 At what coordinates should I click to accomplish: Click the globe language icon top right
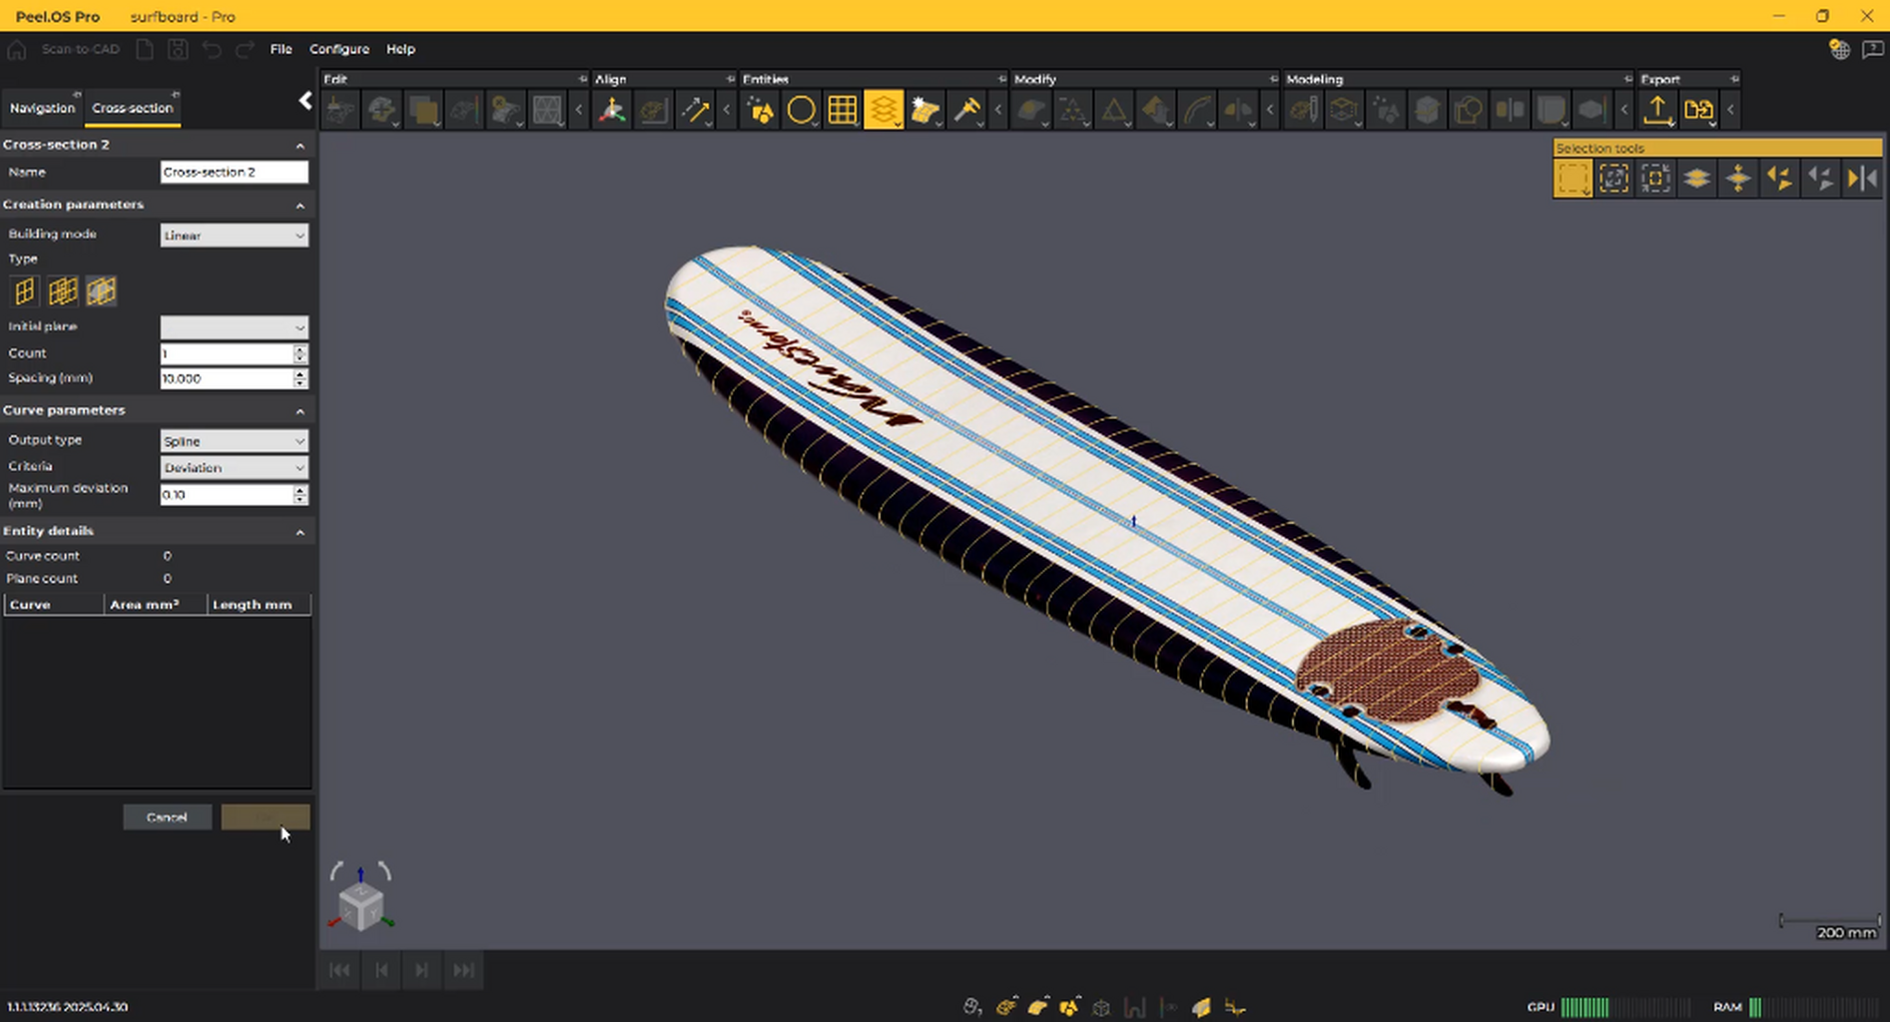(1839, 49)
